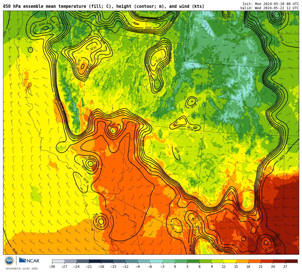302x272 pixels.
Task: Pick the colorbar swatch between 3 and 6
Action: pyautogui.click(x=193, y=261)
